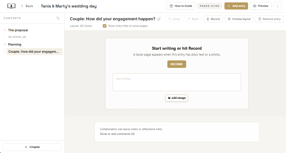Viewport: 286px width, 153px height.
Task: Collapse the Planning chapter
Action: (5, 45)
